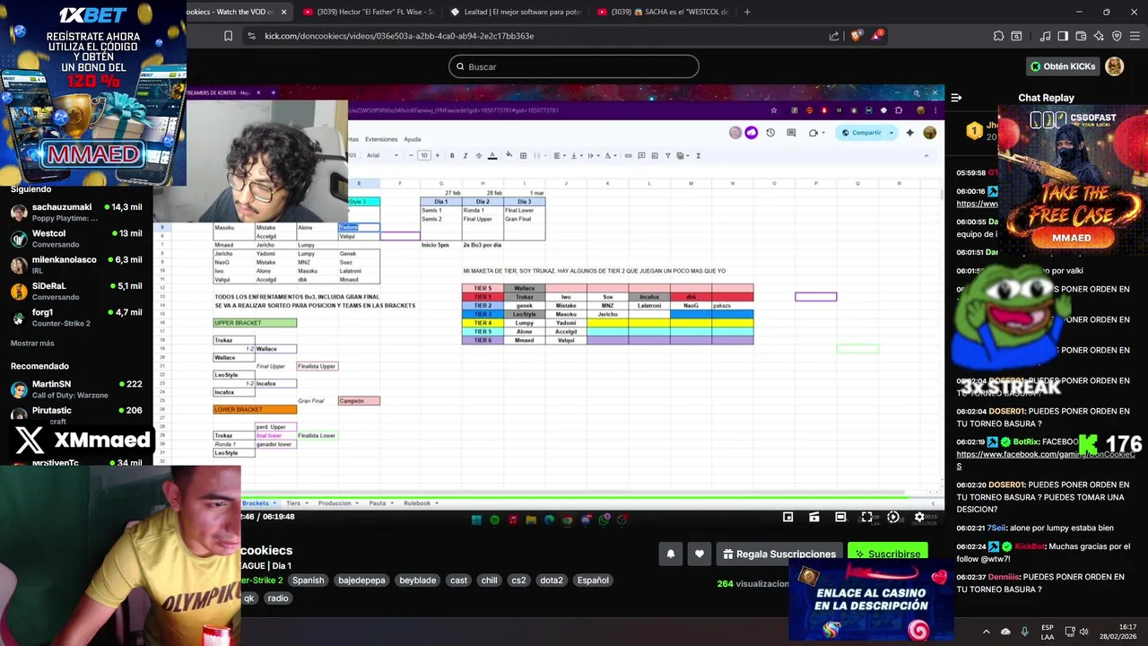This screenshot has width=1148, height=646.
Task: Click the chill tag
Action: click(x=489, y=581)
